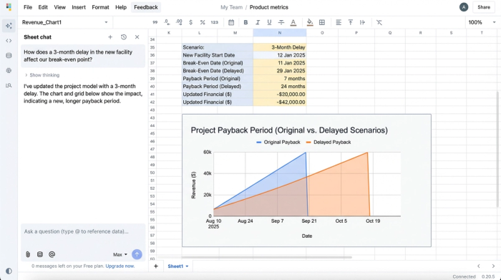Click the database icon in chat input
The height and width of the screenshot is (280, 501).
(x=40, y=254)
